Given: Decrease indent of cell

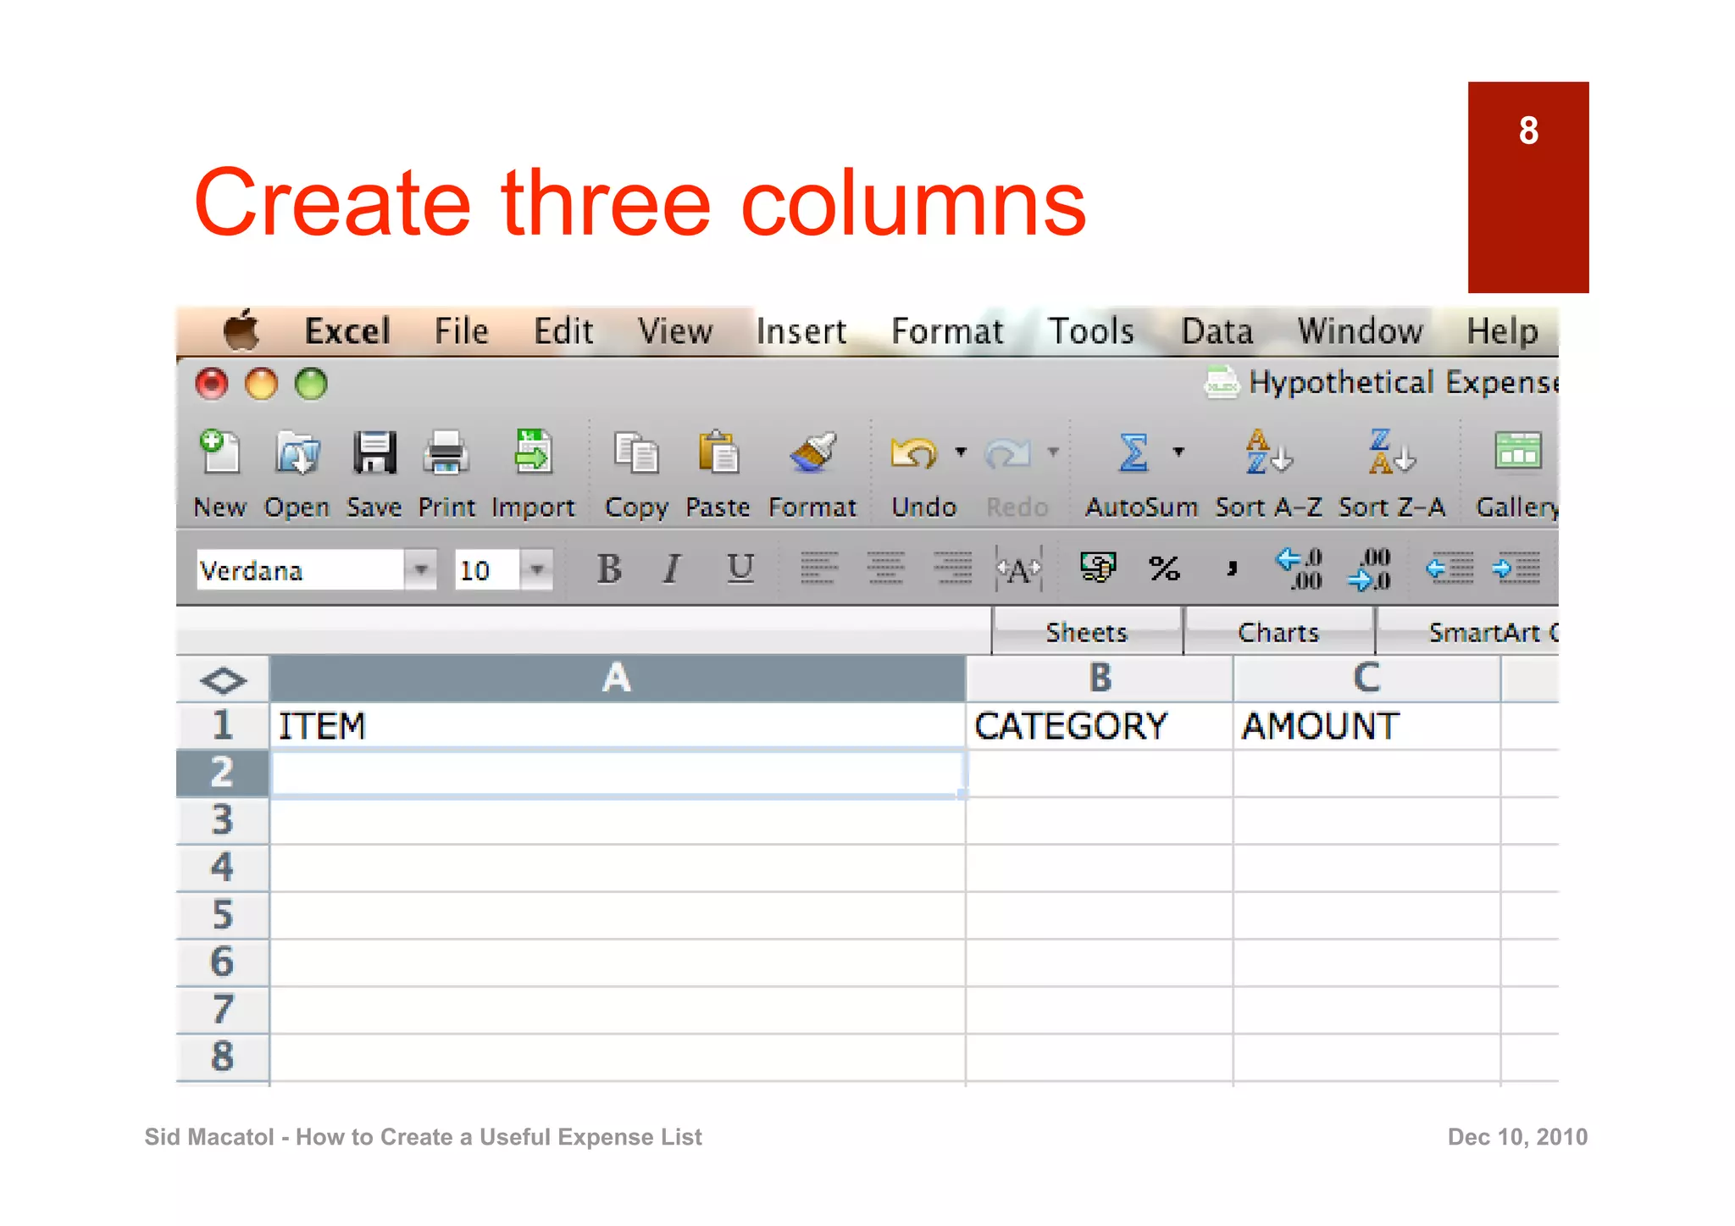Looking at the screenshot, I should coord(1449,568).
